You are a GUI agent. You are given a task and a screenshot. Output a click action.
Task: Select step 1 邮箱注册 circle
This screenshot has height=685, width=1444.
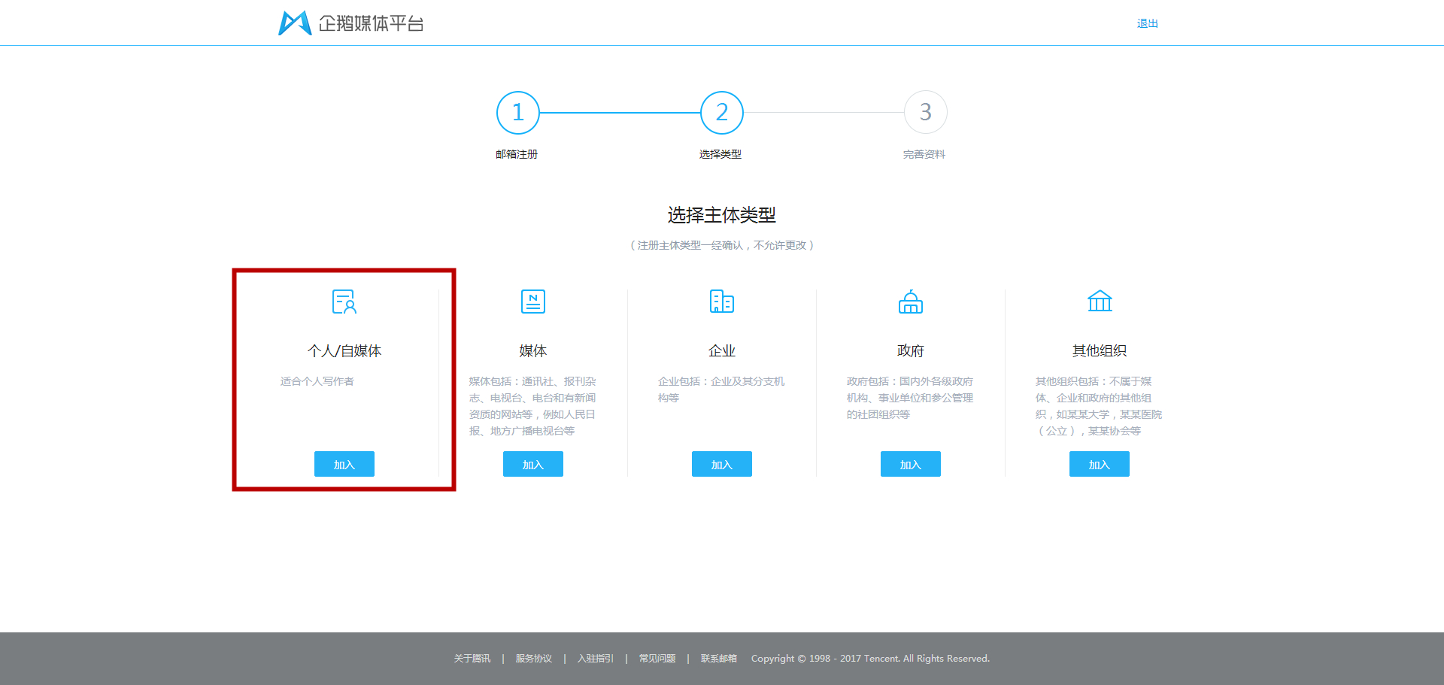coord(517,113)
